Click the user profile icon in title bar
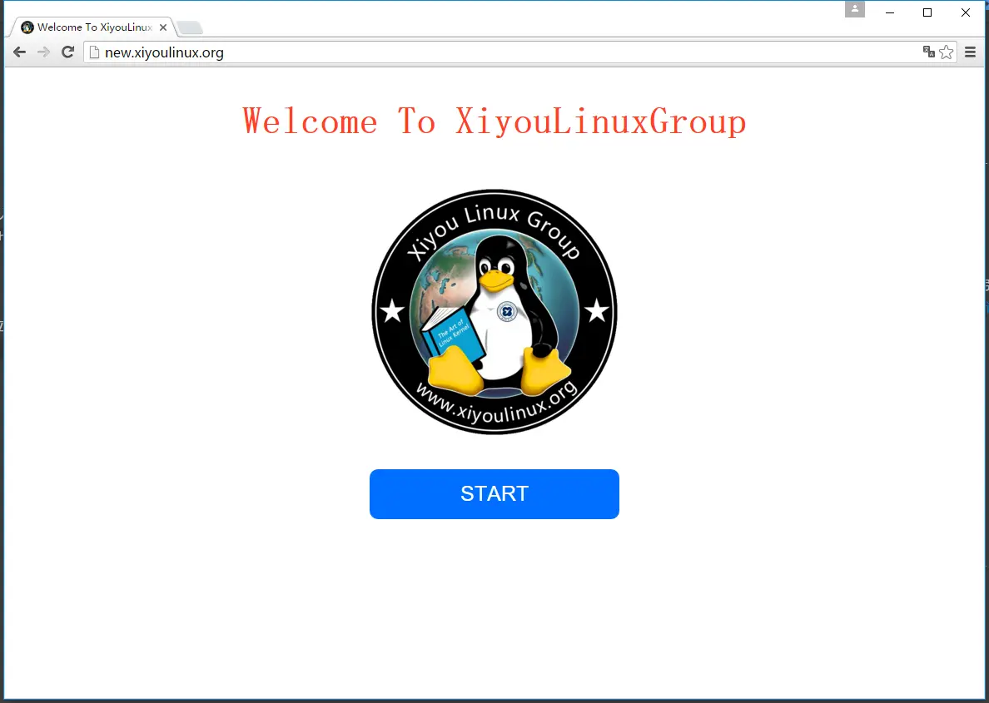 855,9
